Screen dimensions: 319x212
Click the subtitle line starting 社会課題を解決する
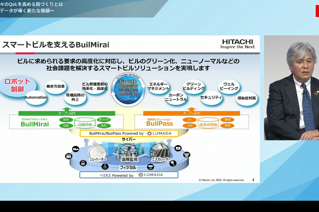click(x=128, y=68)
